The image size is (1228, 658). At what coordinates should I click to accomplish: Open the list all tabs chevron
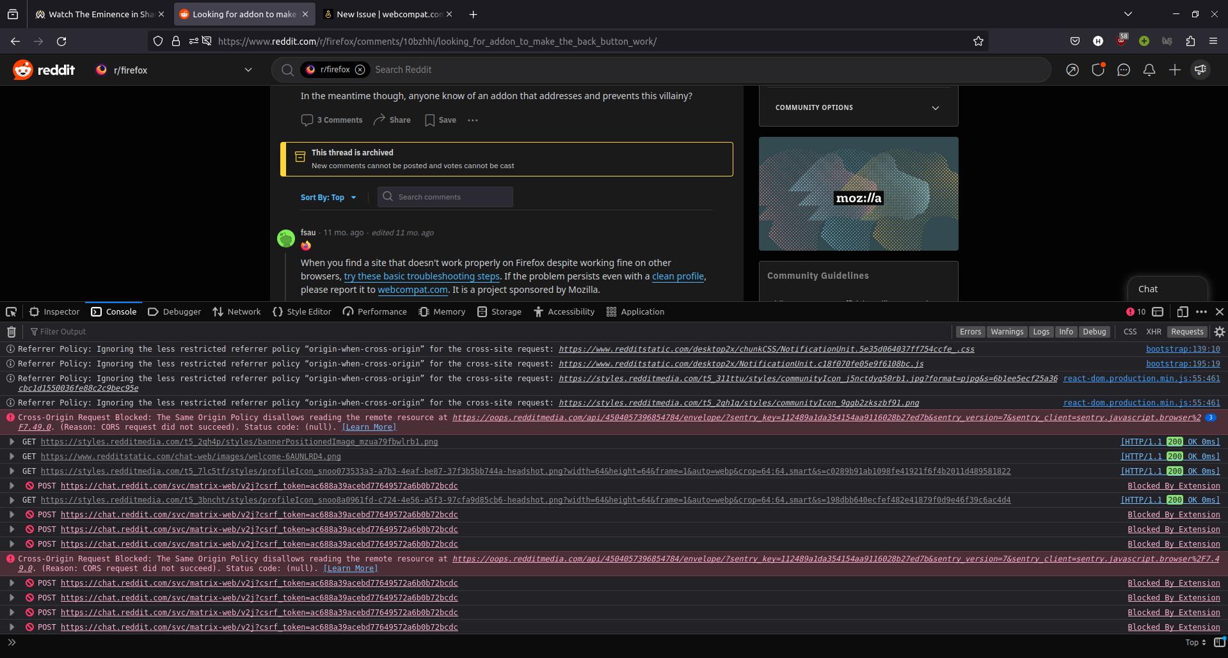pyautogui.click(x=1128, y=14)
